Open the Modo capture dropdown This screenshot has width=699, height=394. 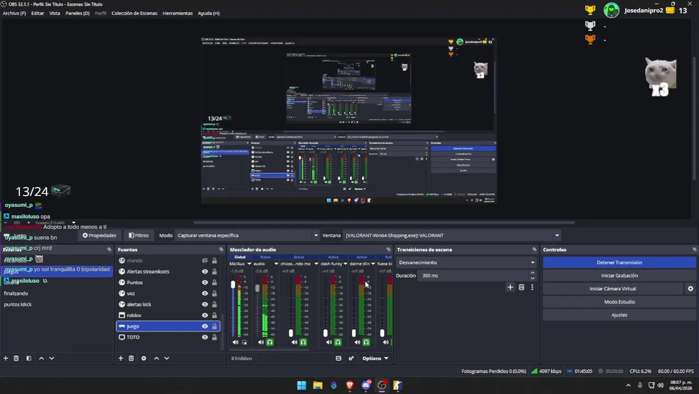point(247,235)
